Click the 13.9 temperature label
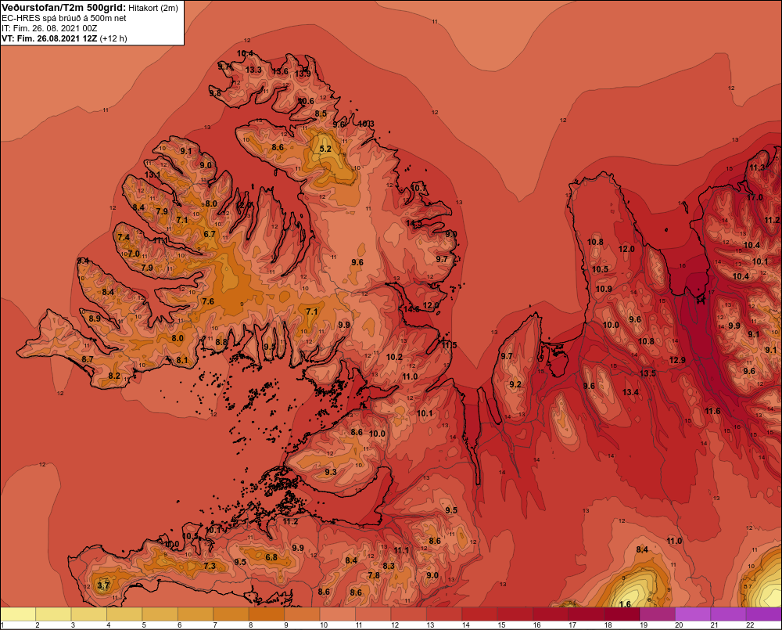The width and height of the screenshot is (782, 630). (303, 74)
